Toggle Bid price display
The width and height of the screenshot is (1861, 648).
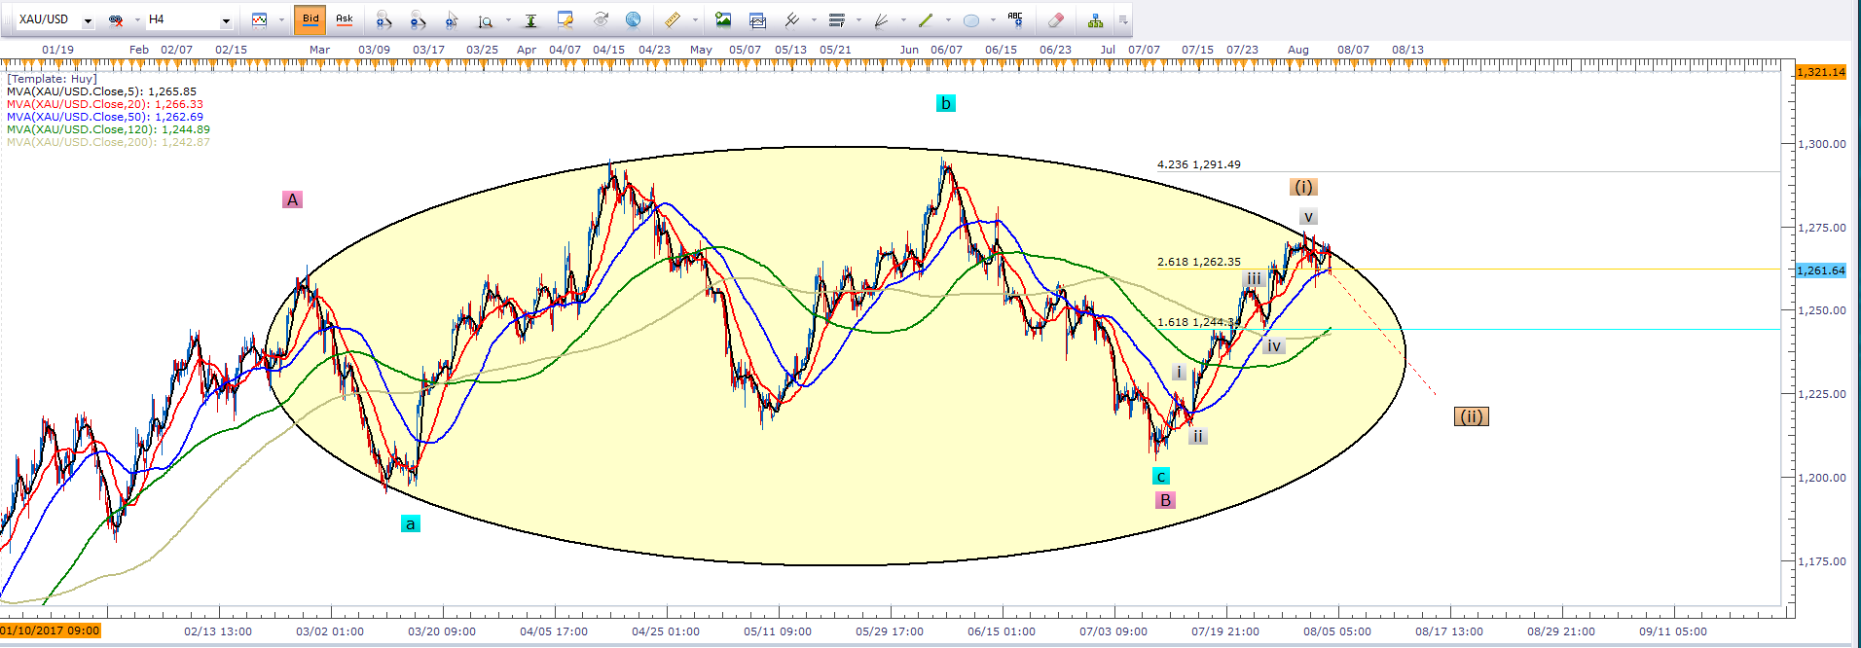point(310,19)
